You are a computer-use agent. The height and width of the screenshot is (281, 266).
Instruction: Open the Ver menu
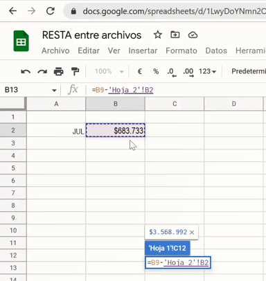coord(114,51)
